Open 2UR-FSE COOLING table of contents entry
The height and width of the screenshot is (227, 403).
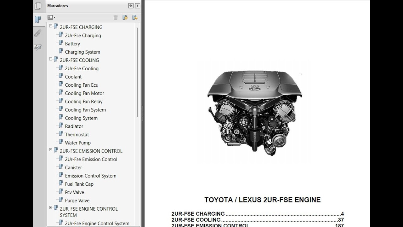[258, 220]
